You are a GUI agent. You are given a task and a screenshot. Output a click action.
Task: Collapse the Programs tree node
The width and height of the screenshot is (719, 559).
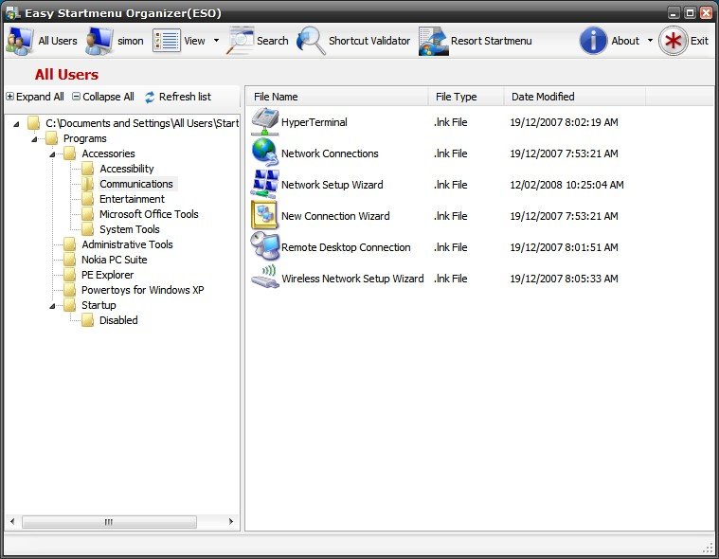[34, 139]
